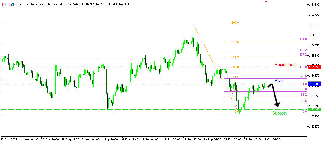The image size is (324, 143).
Task: Click the purple 23.6 Fibonacci retracement label
Action: pyautogui.click(x=303, y=101)
